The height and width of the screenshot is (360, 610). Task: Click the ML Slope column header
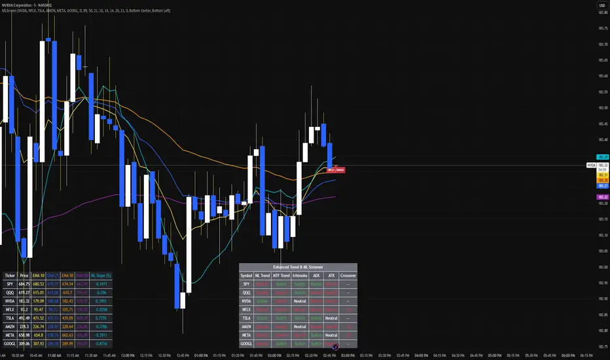(101, 276)
